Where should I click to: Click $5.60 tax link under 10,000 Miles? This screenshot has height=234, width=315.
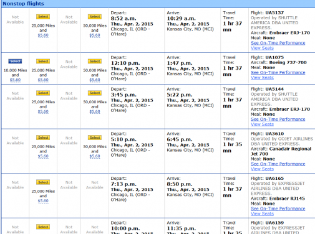(x=15, y=80)
